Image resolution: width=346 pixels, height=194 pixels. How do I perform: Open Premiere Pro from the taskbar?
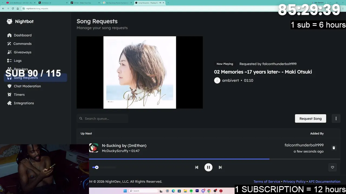click(x=197, y=191)
